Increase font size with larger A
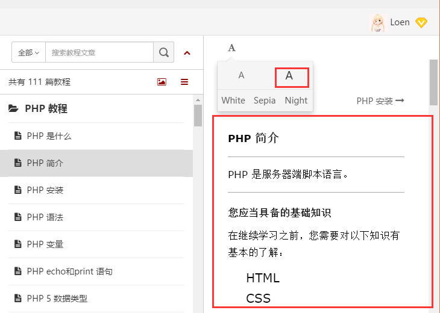This screenshot has height=313, width=440. pos(289,76)
